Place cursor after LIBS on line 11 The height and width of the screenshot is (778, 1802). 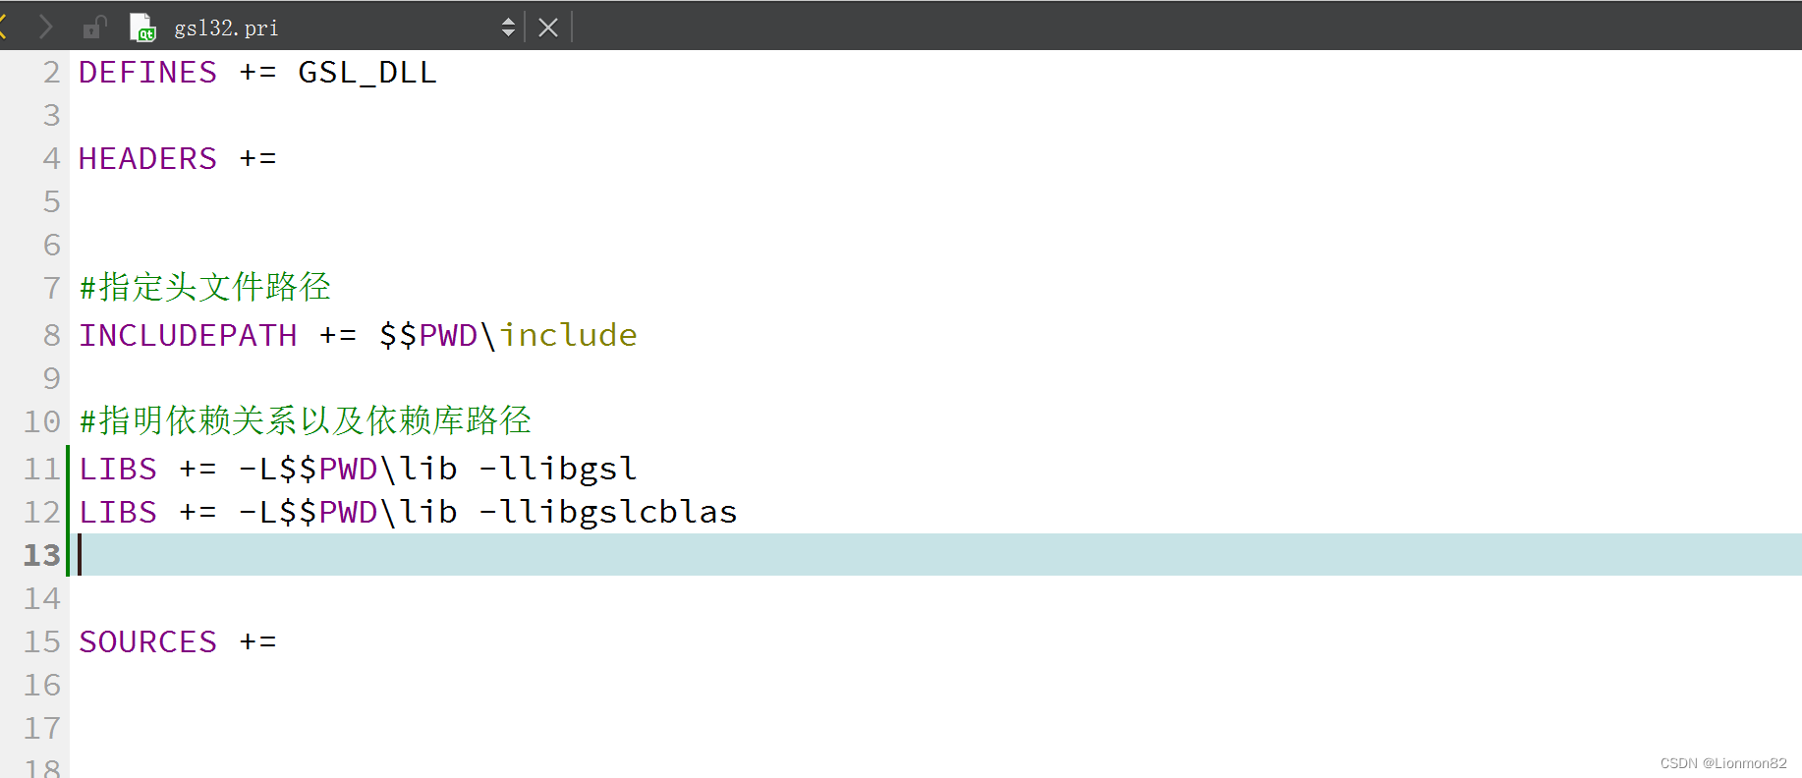[159, 469]
